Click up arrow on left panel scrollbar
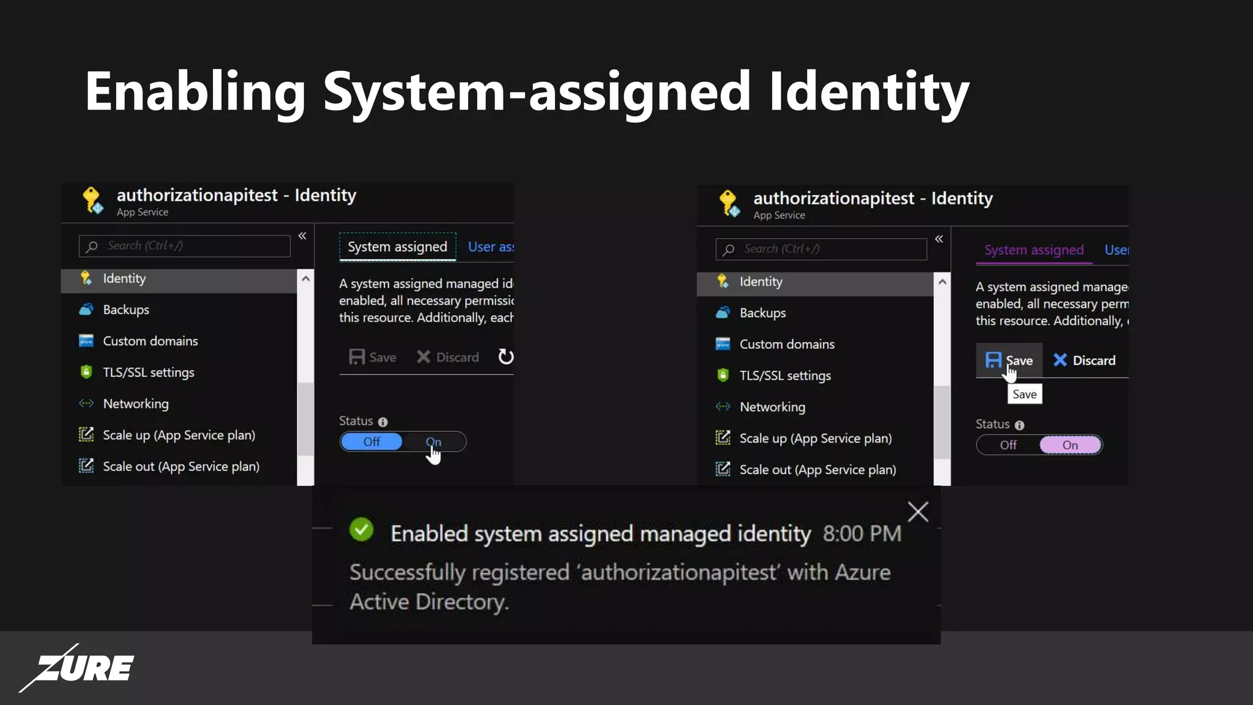This screenshot has width=1253, height=705. (306, 278)
